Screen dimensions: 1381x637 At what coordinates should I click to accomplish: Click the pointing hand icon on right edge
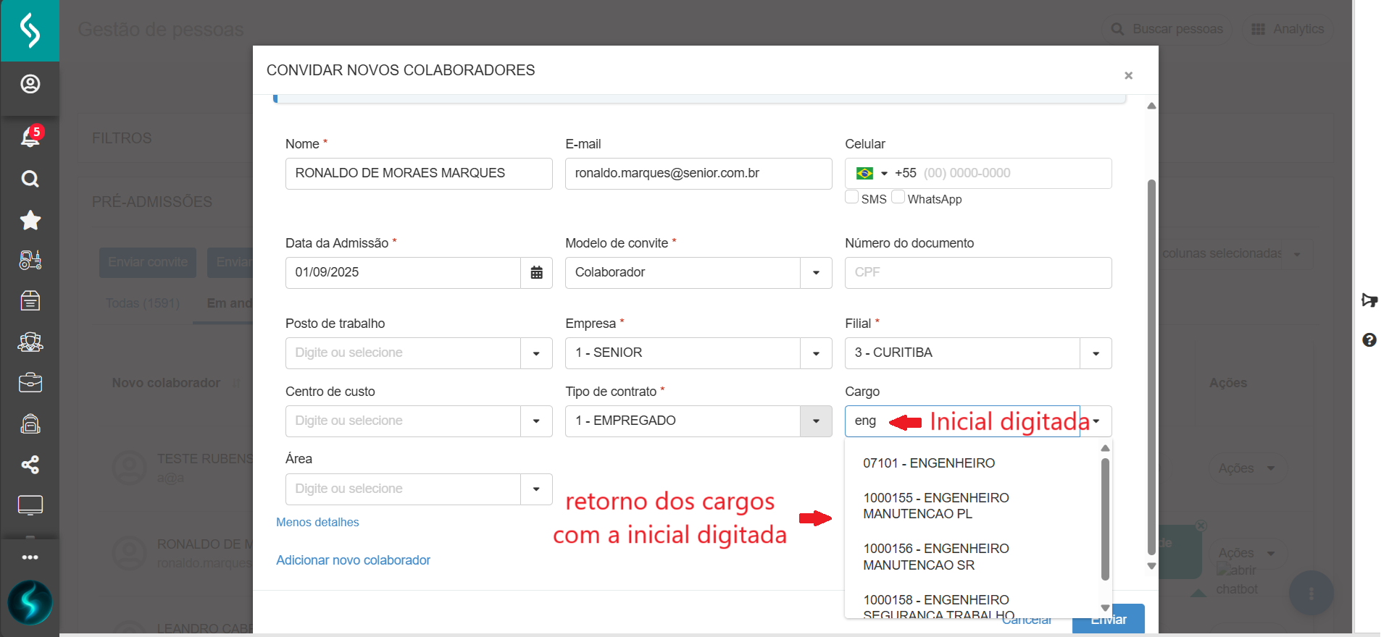pos(1369,300)
